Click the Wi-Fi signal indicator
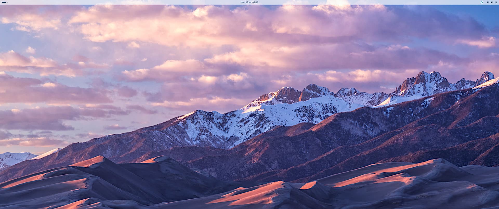499x209 pixels. (x=488, y=2)
